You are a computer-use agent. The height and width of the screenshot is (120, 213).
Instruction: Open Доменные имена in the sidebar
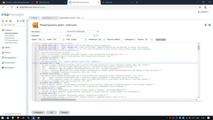pos(11,43)
